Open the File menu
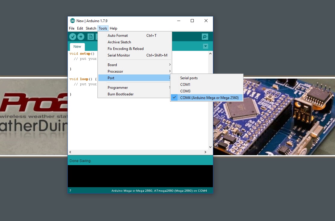The width and height of the screenshot is (335, 221). [x=72, y=28]
